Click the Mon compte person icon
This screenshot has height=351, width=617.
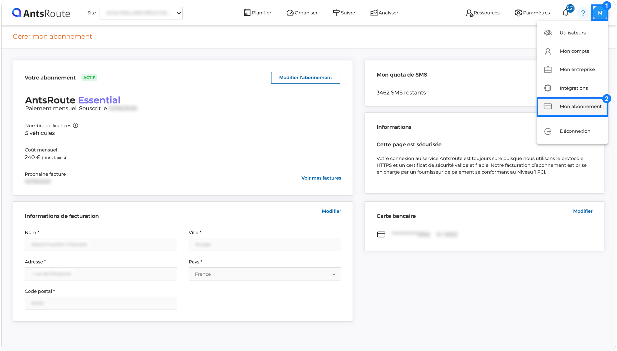548,51
